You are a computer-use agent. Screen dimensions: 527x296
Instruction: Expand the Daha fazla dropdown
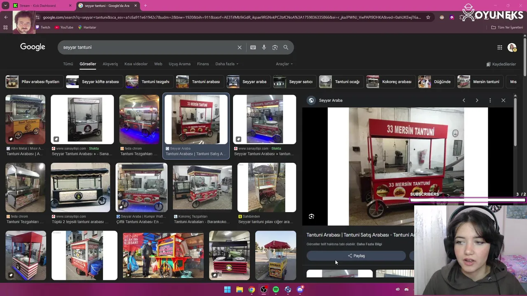click(227, 64)
